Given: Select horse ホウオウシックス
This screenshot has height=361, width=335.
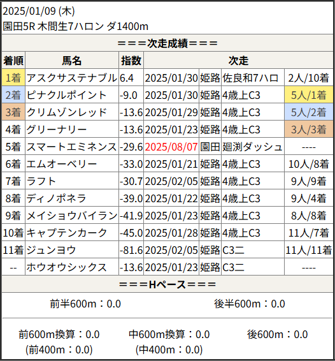Looking at the screenshot, I should point(66,267).
